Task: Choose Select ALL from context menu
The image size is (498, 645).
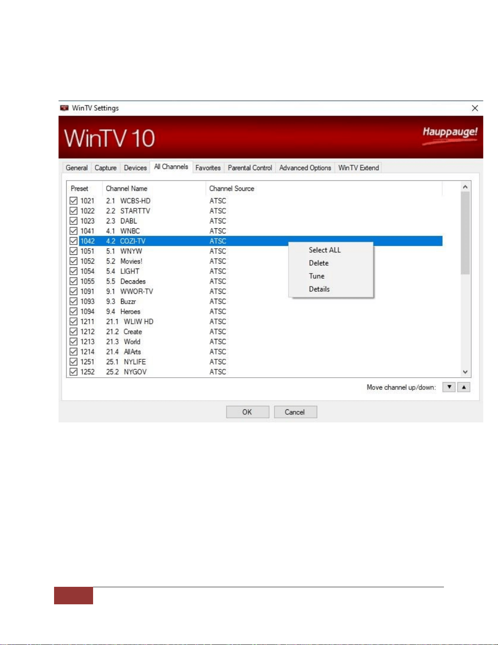Action: [x=331, y=250]
